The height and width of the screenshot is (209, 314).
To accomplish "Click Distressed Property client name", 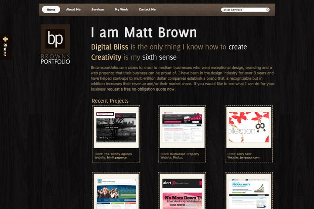I will pos(184,154).
